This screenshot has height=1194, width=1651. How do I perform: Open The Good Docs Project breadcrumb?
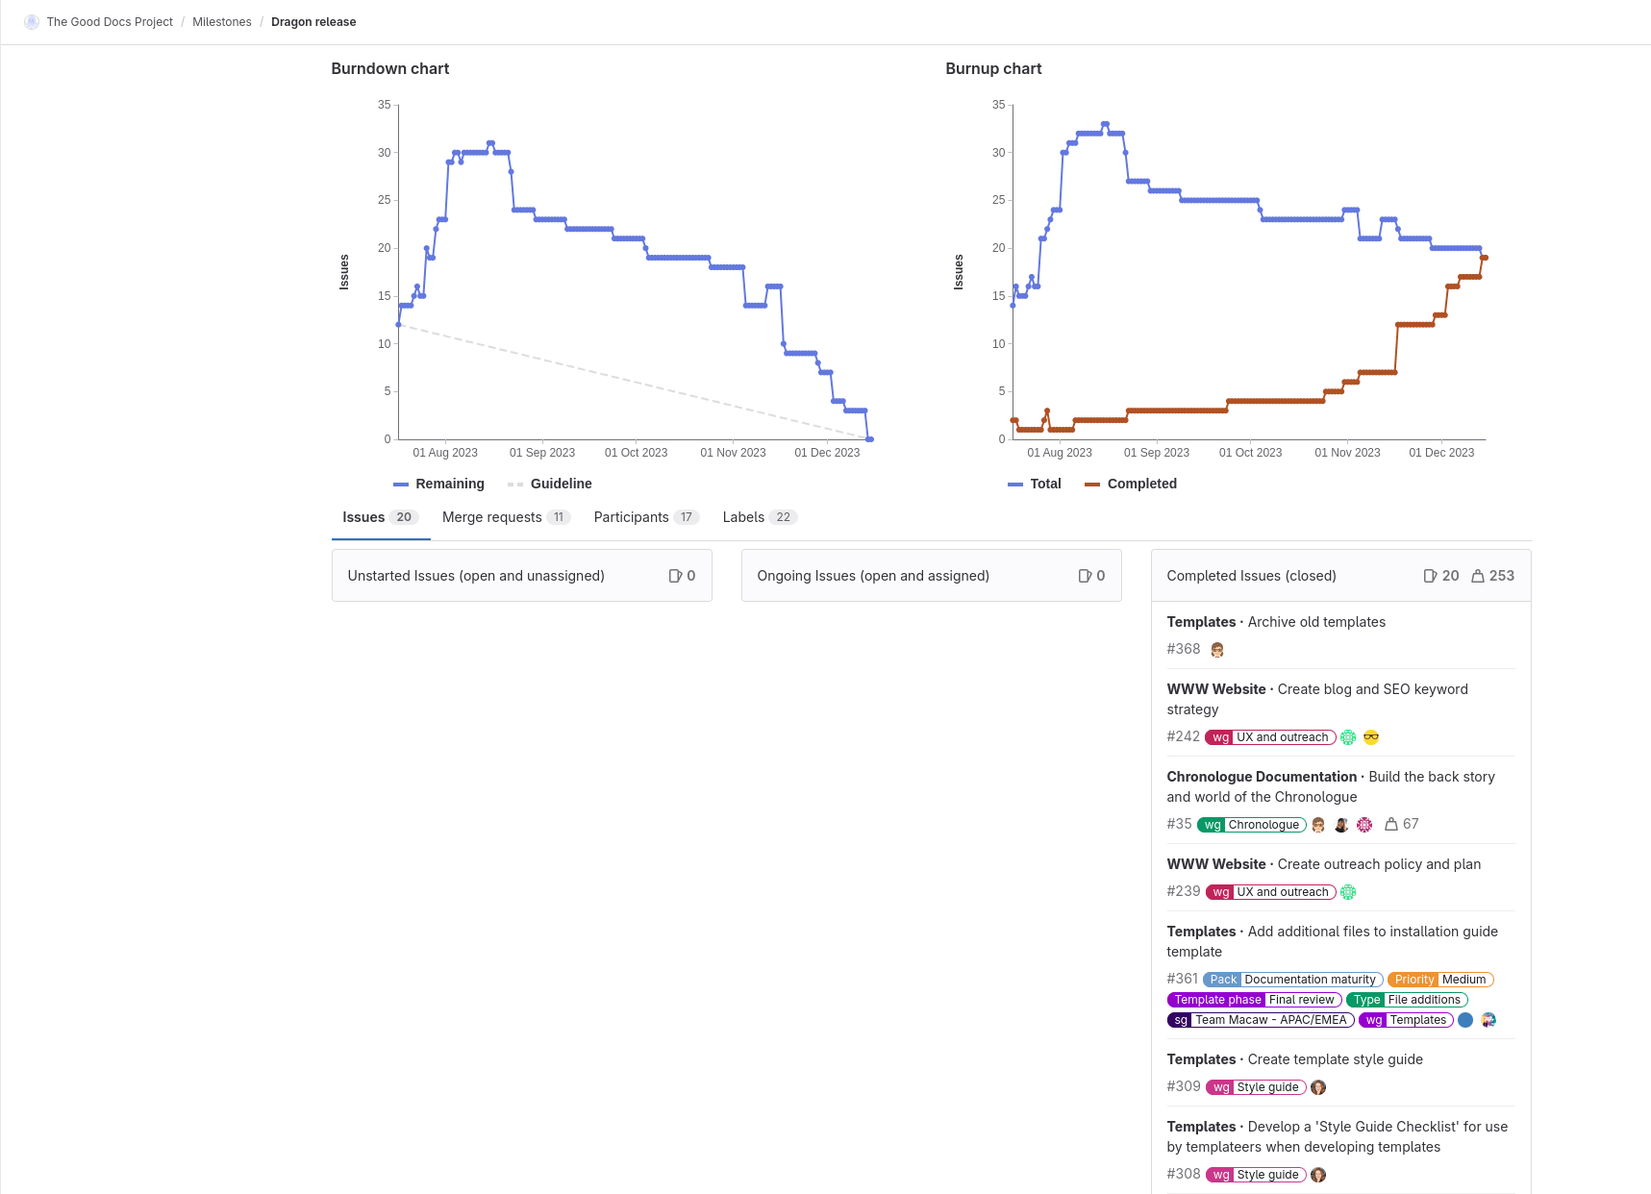point(110,22)
